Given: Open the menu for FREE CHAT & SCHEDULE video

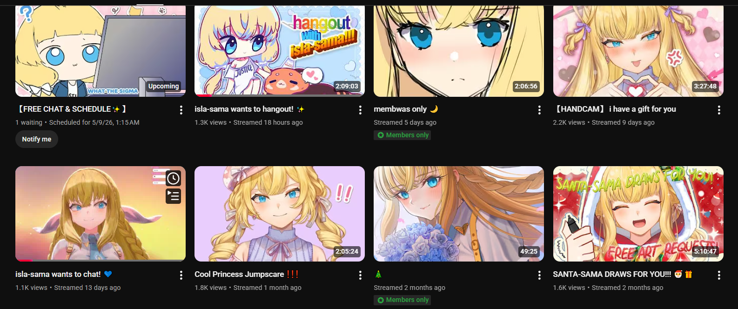Looking at the screenshot, I should point(181,110).
